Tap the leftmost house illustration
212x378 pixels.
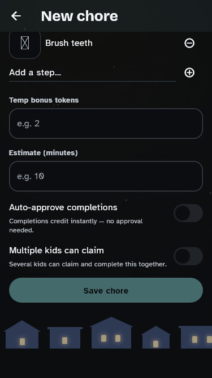click(x=22, y=334)
